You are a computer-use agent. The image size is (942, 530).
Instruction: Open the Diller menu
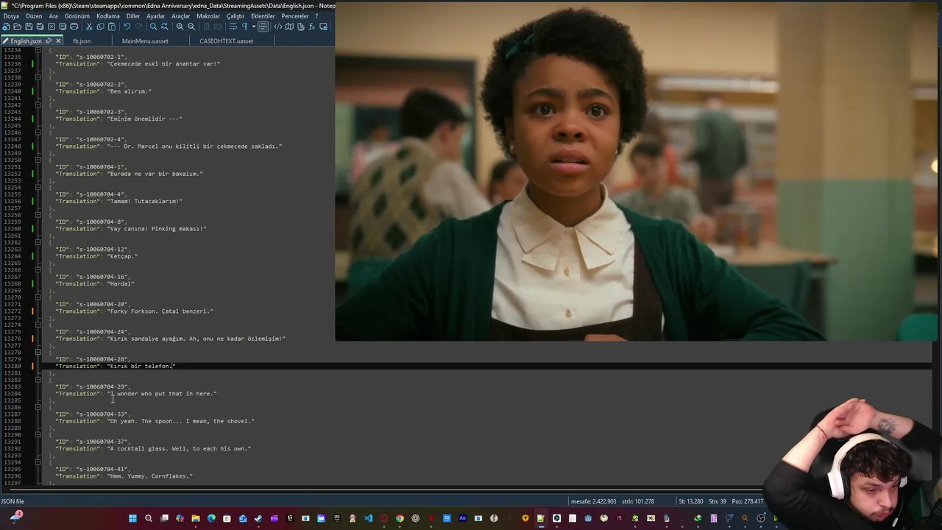(133, 16)
